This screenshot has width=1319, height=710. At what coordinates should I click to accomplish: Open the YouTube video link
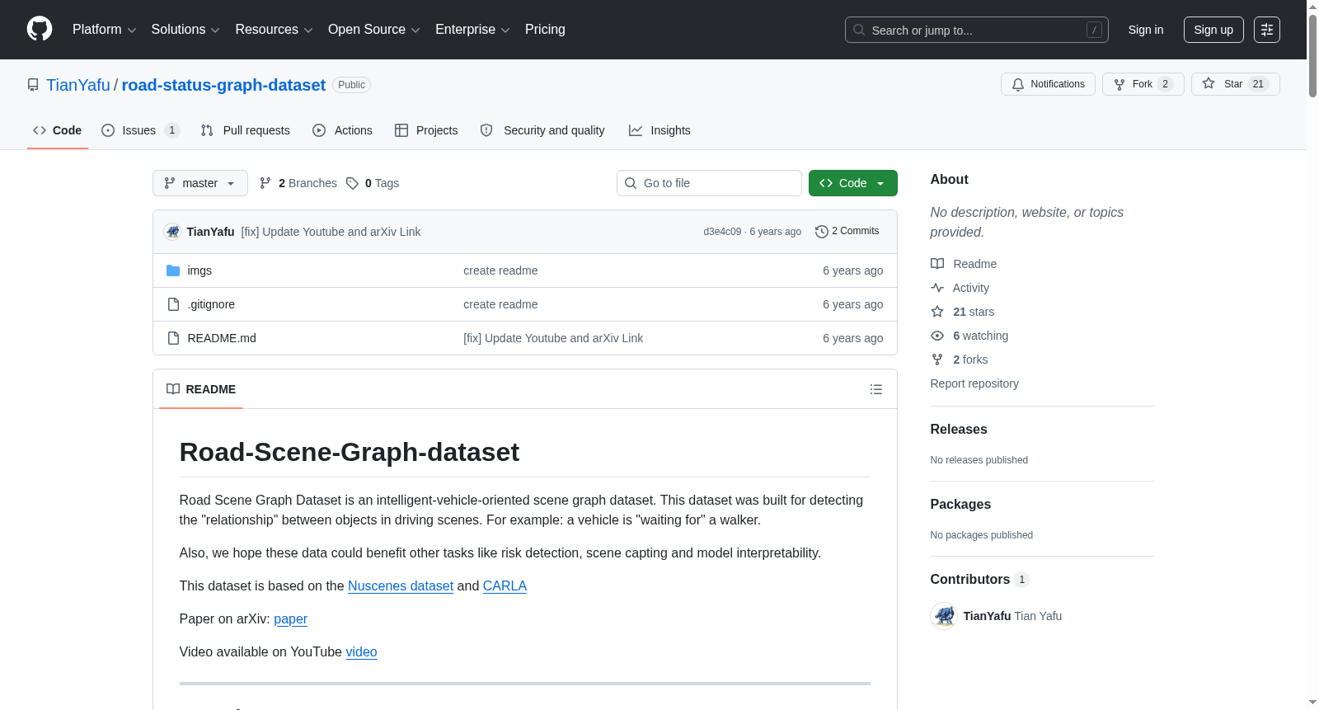pyautogui.click(x=361, y=651)
